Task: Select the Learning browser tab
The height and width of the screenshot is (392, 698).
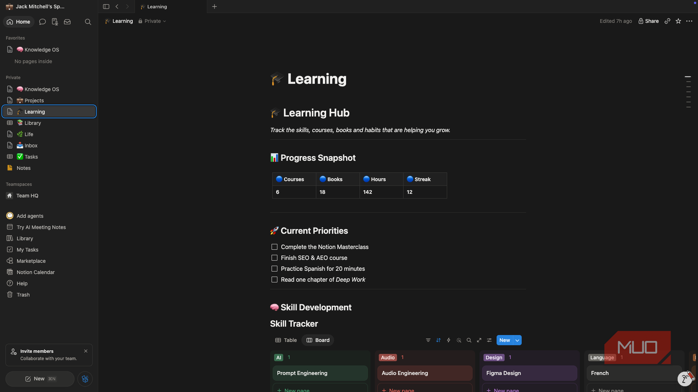Action: pyautogui.click(x=171, y=7)
